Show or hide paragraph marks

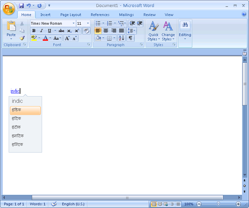click(x=131, y=38)
